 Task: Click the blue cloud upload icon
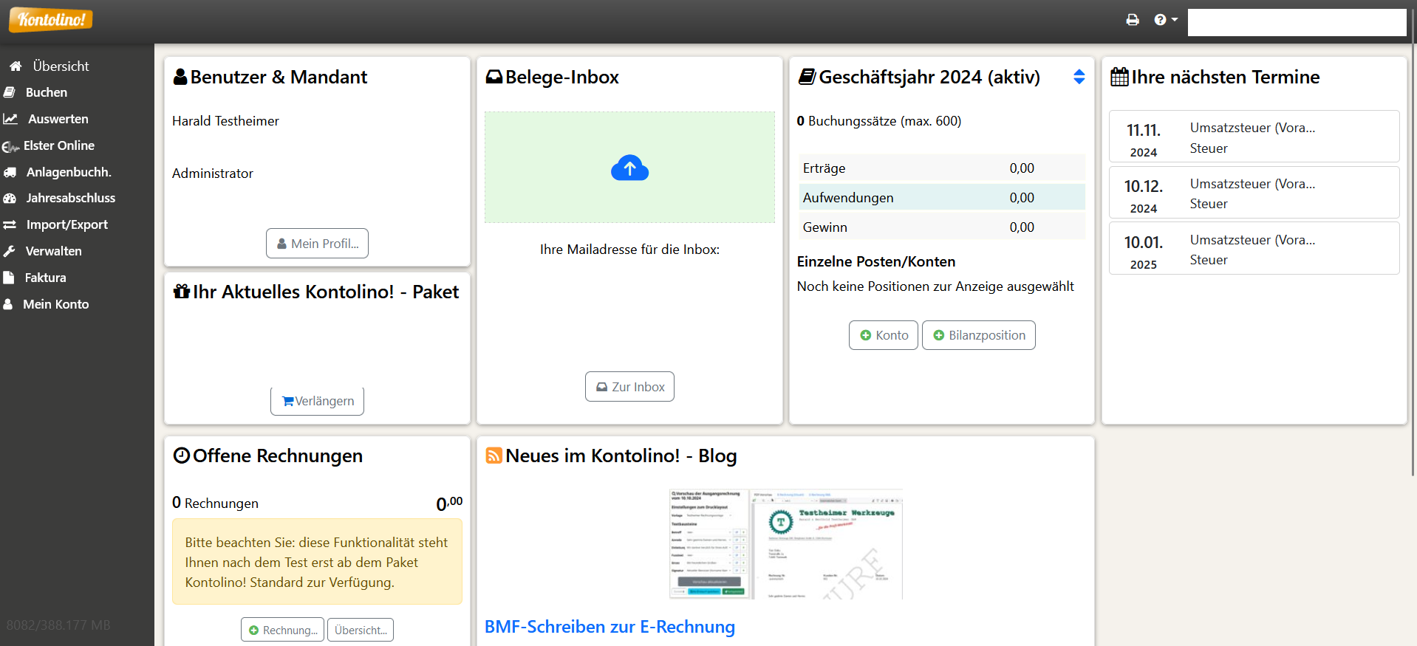629,168
